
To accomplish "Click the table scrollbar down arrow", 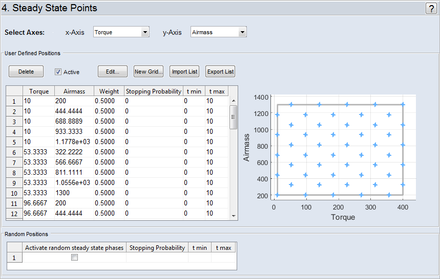I will coord(234,216).
